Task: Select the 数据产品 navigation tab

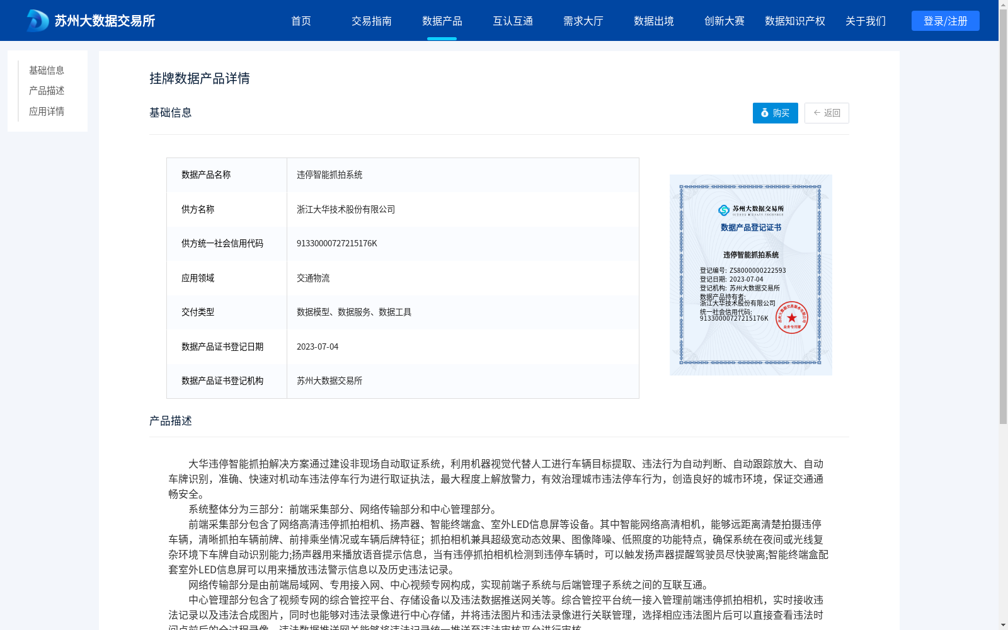Action: pos(442,21)
